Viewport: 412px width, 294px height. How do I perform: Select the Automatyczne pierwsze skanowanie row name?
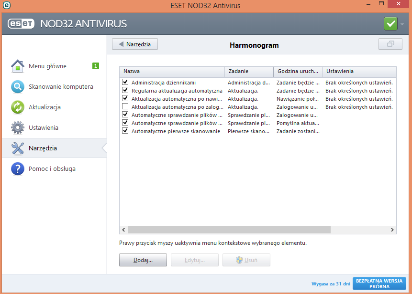[x=176, y=131]
